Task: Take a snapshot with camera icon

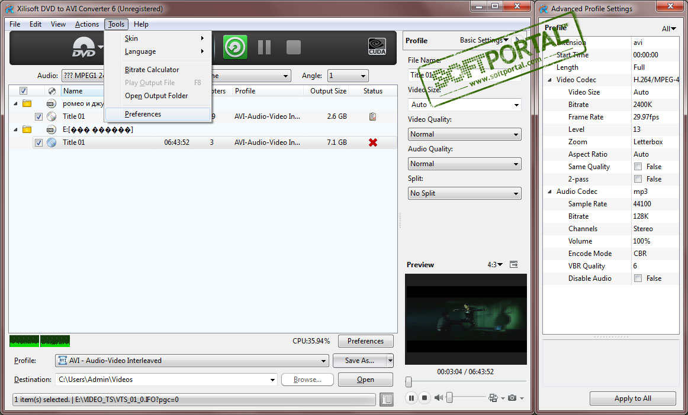Action: coord(512,398)
